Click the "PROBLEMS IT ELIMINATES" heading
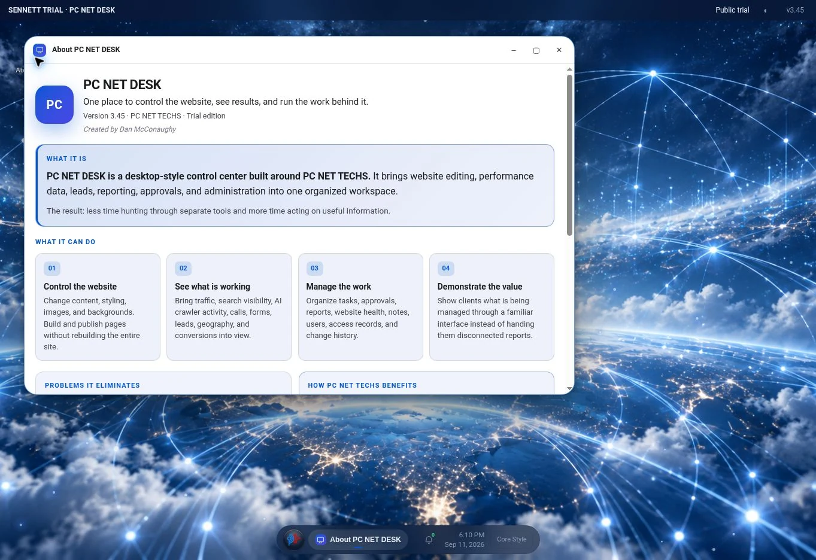The image size is (816, 560). click(x=92, y=385)
